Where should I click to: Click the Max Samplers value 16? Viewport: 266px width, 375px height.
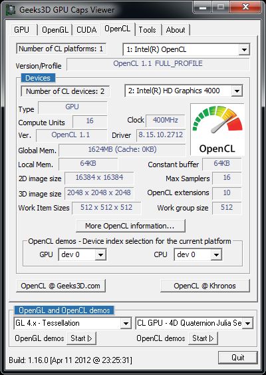pyautogui.click(x=227, y=178)
